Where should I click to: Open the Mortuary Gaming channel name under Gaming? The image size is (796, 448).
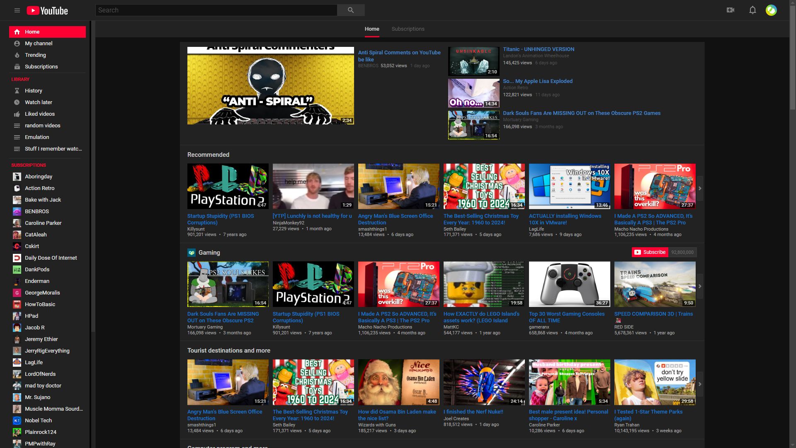pyautogui.click(x=205, y=327)
